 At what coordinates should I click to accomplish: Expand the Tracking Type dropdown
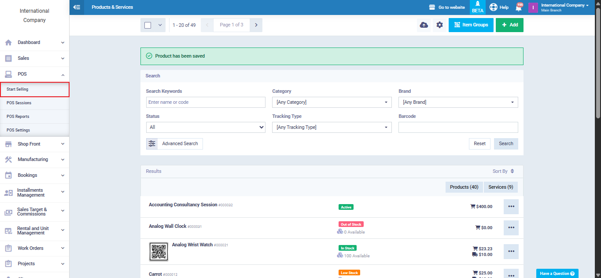[332, 127]
